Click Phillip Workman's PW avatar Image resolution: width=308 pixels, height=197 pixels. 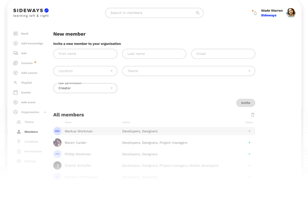click(57, 154)
